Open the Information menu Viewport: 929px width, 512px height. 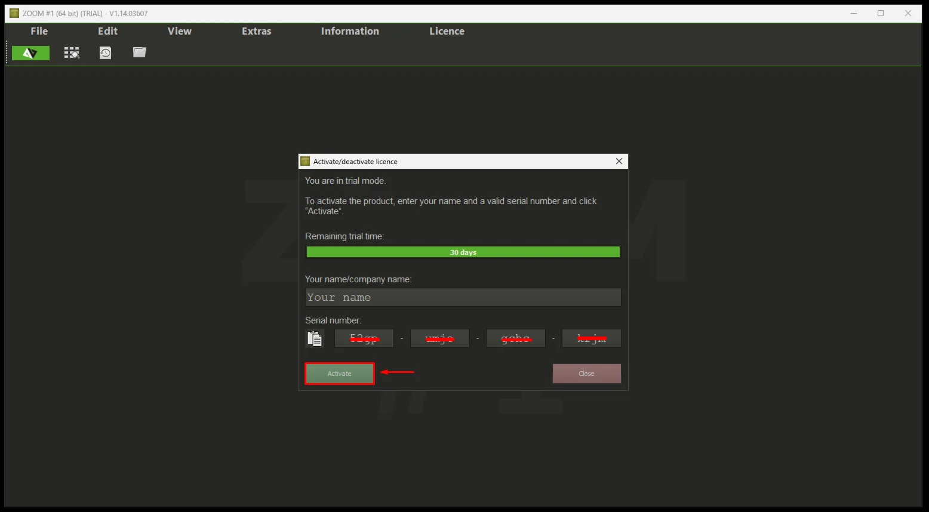click(350, 31)
